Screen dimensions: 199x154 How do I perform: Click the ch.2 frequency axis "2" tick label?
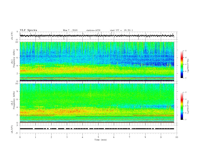[18, 115]
